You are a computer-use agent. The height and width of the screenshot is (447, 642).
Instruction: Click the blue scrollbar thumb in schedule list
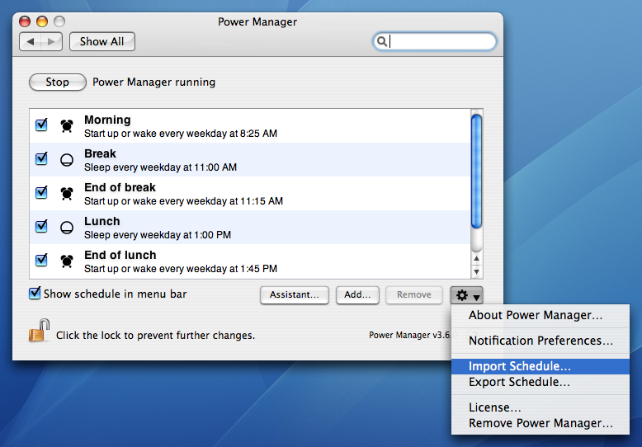point(476,171)
